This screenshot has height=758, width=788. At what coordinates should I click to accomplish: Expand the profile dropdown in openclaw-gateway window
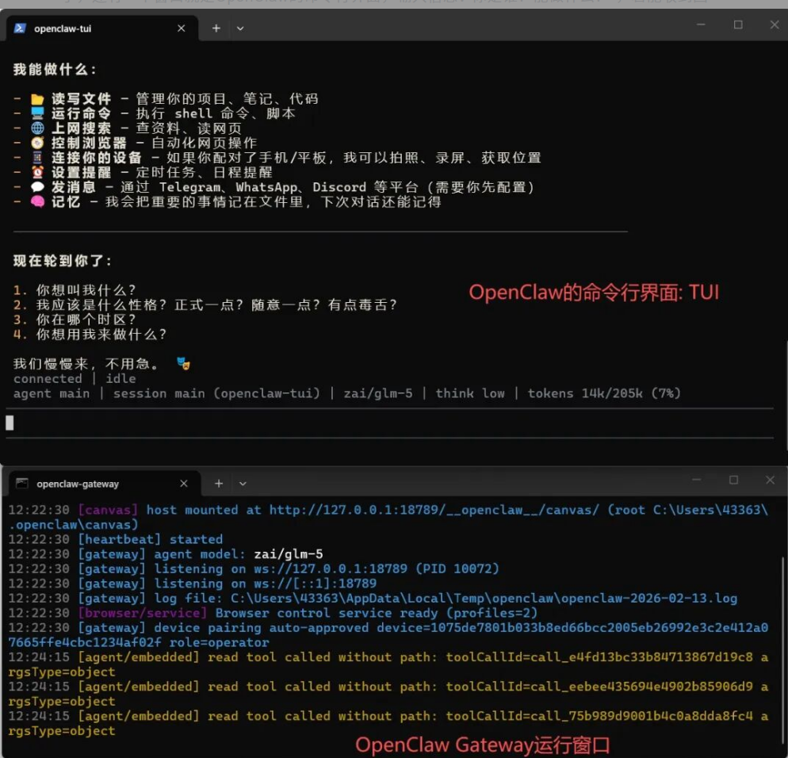pos(243,484)
